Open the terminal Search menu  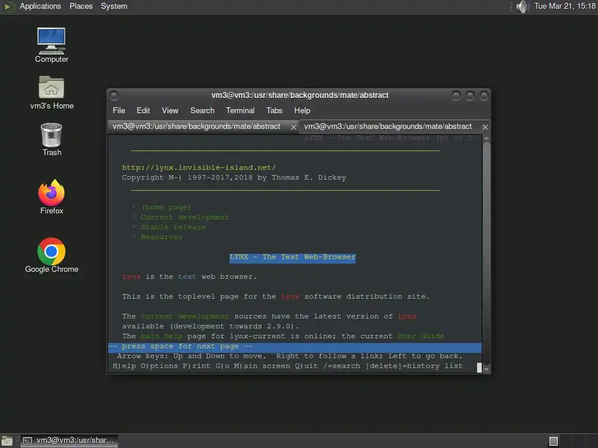202,110
